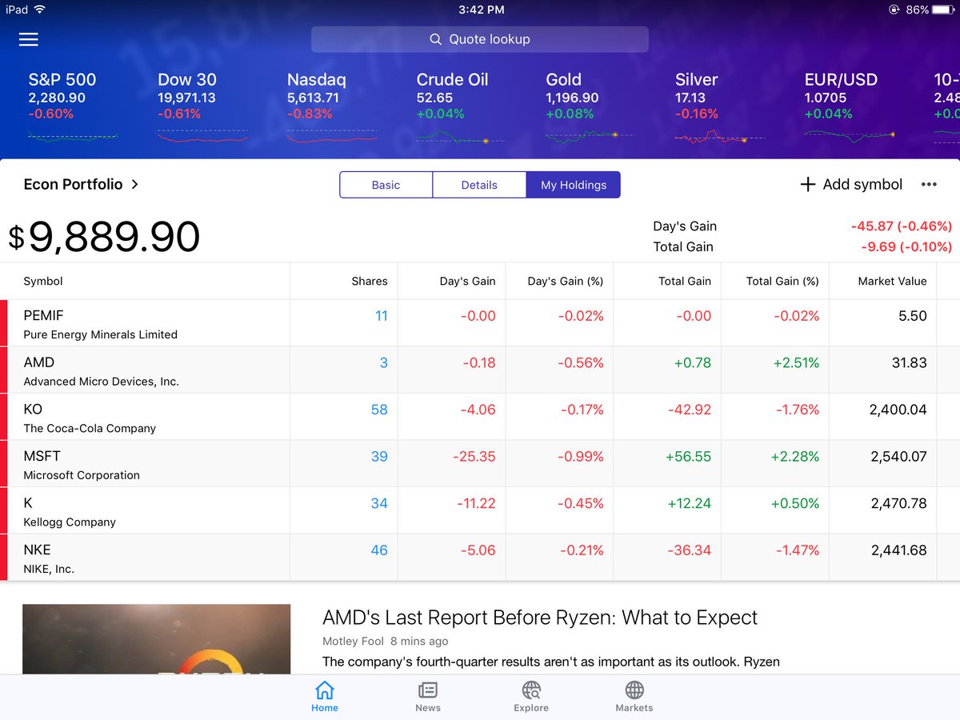
Task: Open the Markets globe icon
Action: click(634, 696)
